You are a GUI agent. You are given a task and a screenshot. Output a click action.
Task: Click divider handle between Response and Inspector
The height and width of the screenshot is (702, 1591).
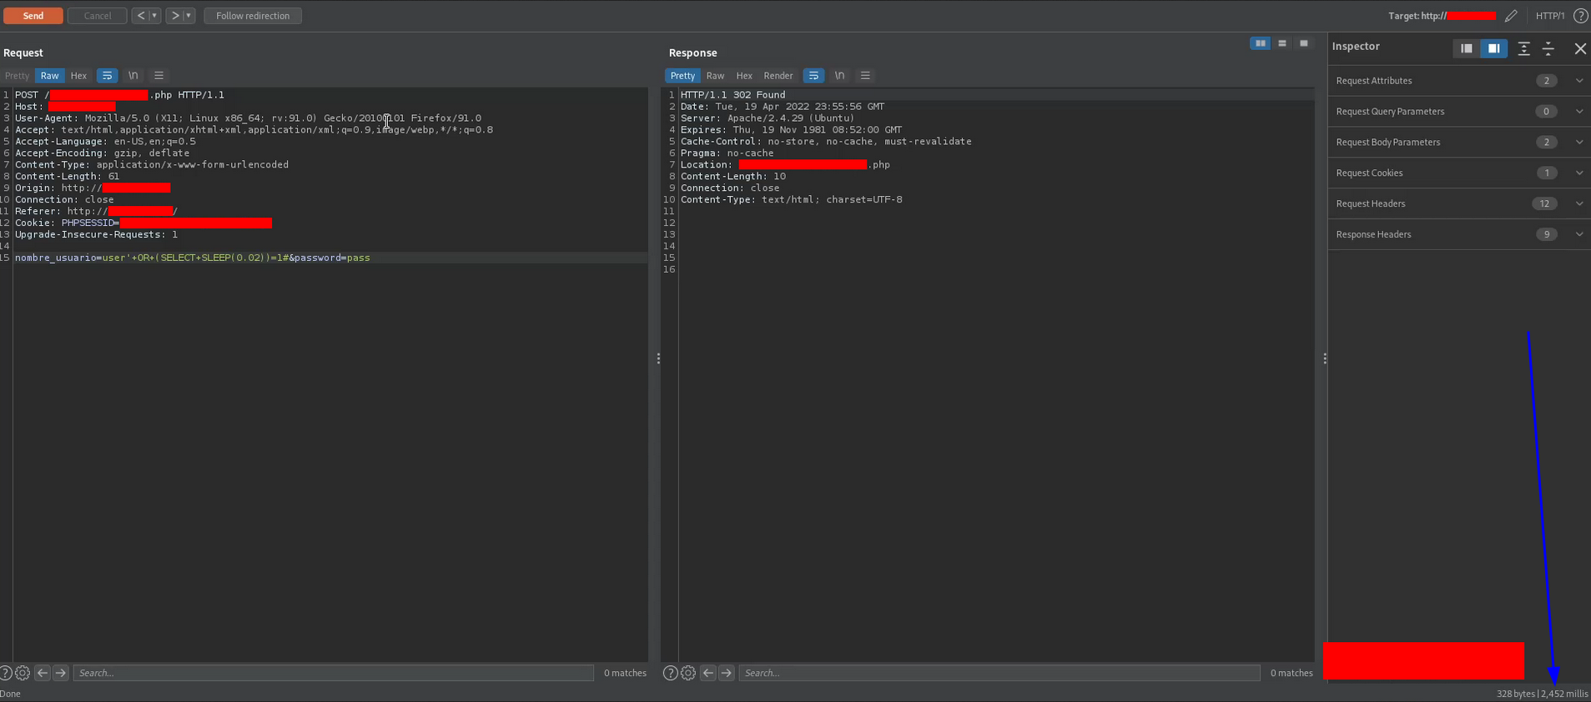coord(1325,359)
